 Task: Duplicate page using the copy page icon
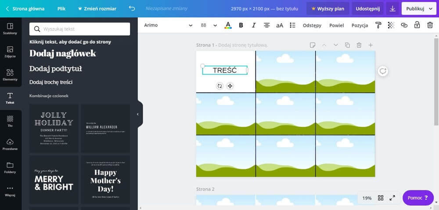(x=347, y=45)
